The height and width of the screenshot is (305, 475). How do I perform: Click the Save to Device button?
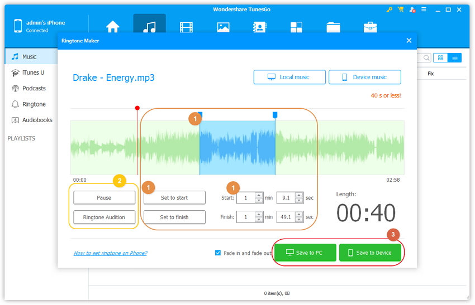pos(369,253)
